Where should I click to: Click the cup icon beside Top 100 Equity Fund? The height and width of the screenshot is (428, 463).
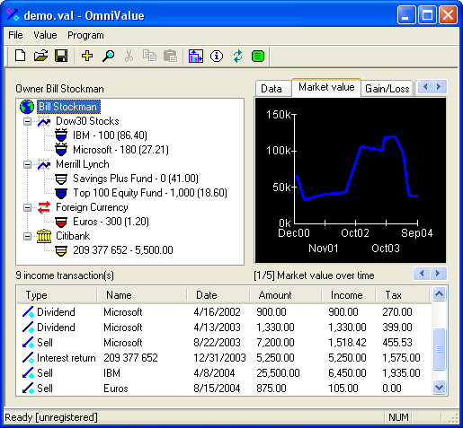pyautogui.click(x=61, y=193)
